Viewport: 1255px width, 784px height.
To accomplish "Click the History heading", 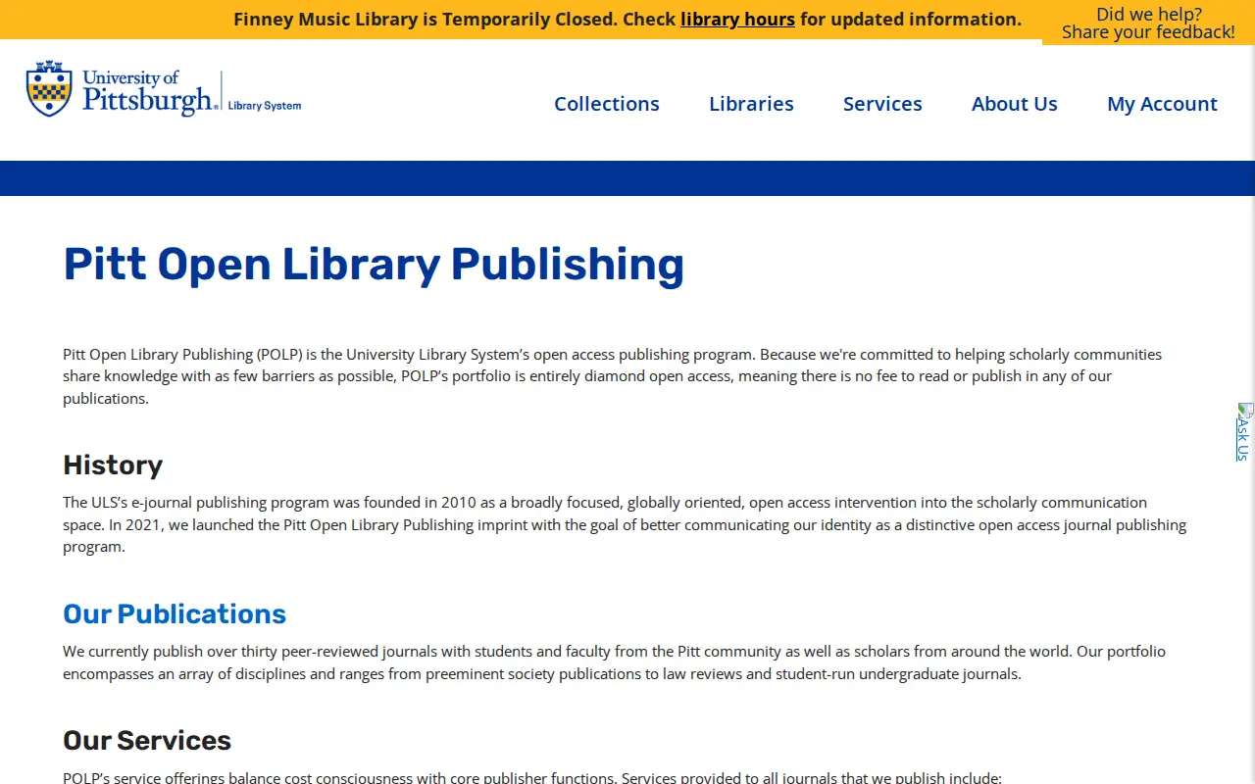I will [x=113, y=465].
